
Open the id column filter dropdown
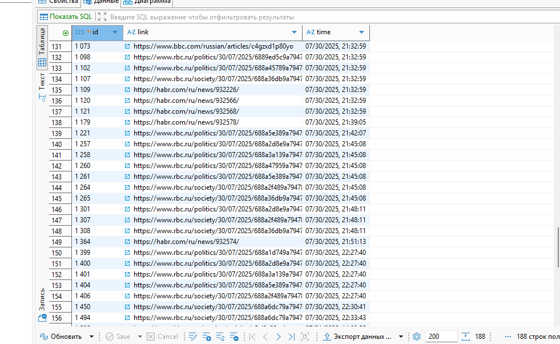click(115, 32)
